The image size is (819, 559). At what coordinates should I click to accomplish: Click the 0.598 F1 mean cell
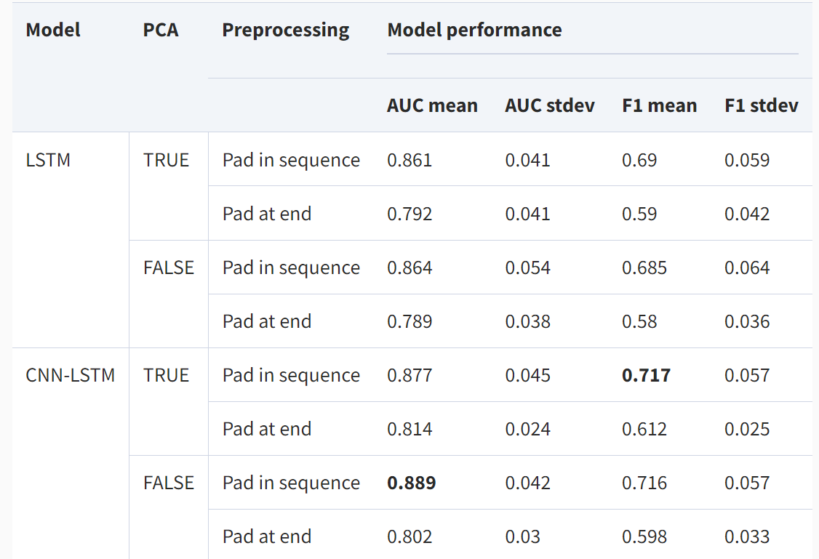(644, 536)
